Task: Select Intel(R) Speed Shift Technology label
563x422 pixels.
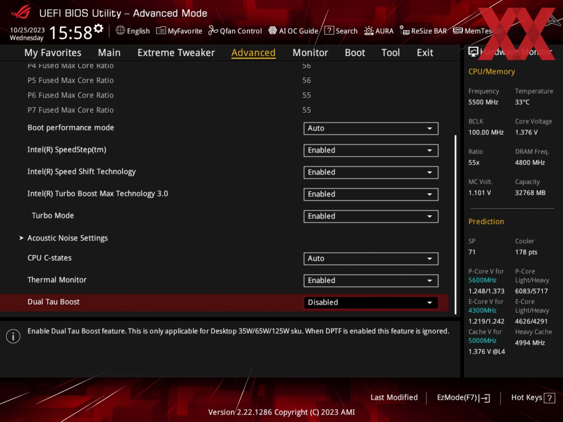Action: pos(82,172)
